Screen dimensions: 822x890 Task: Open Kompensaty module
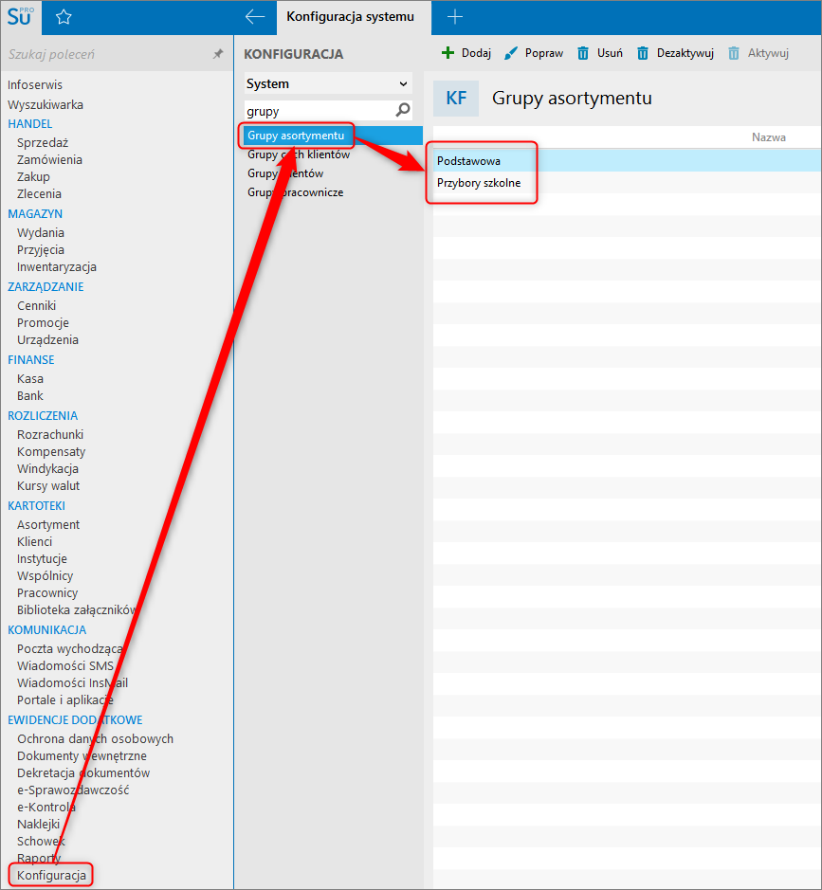51,452
